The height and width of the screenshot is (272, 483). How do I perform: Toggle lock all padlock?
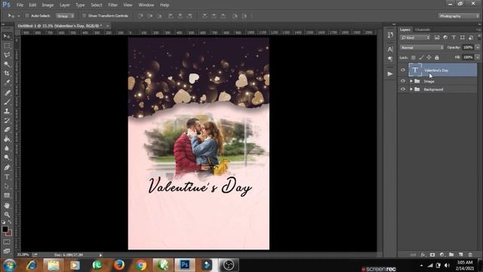tap(437, 57)
